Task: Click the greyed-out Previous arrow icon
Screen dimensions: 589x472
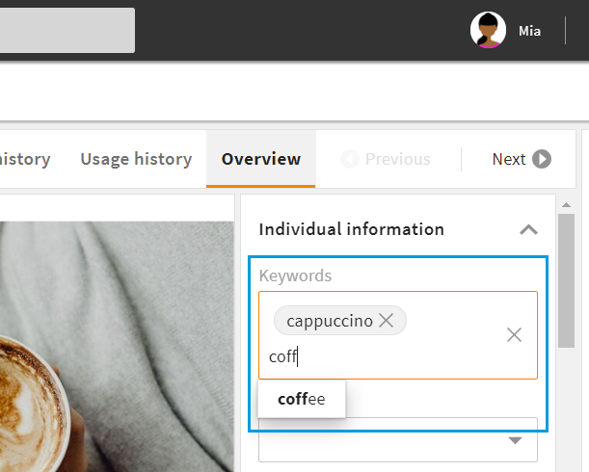Action: (350, 159)
